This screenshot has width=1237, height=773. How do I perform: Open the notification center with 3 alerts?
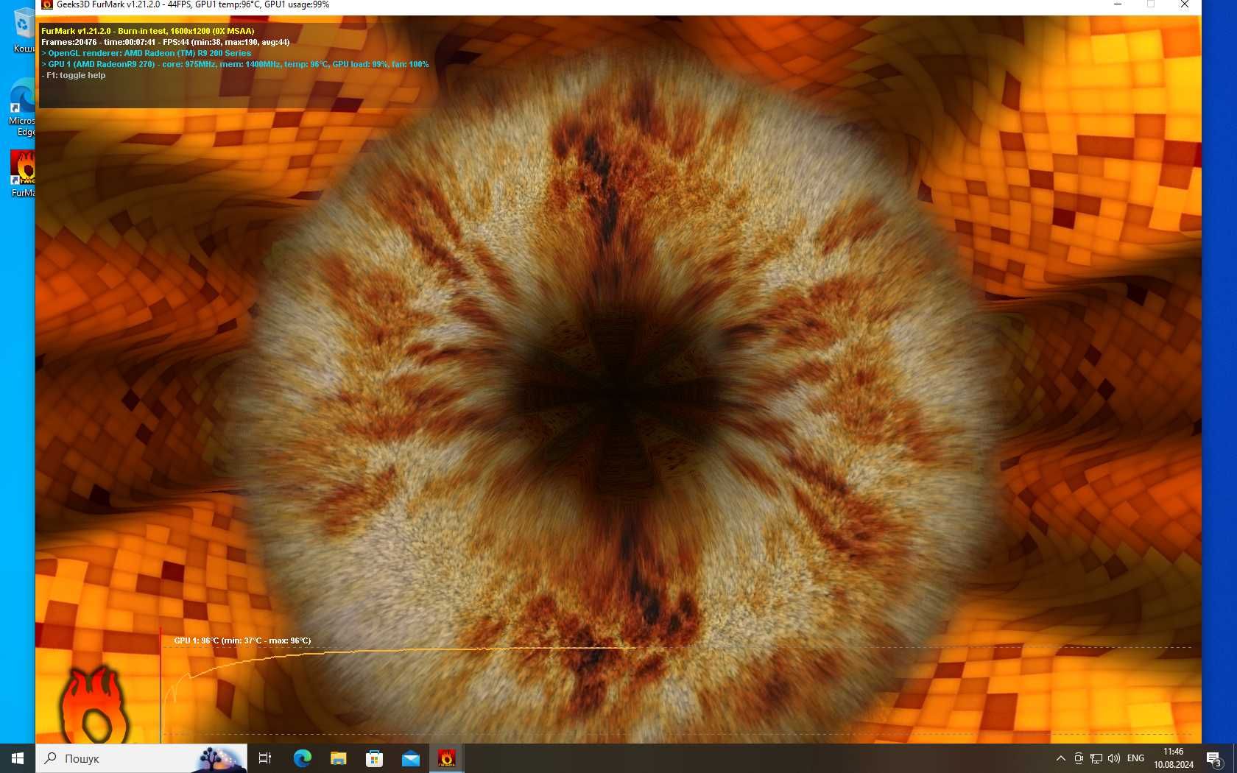(1214, 758)
